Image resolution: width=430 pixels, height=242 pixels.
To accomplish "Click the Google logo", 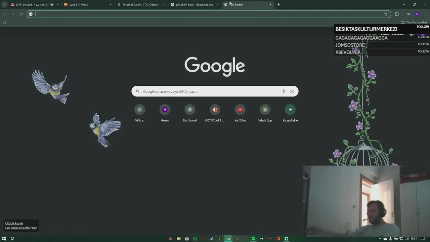I will [x=215, y=66].
